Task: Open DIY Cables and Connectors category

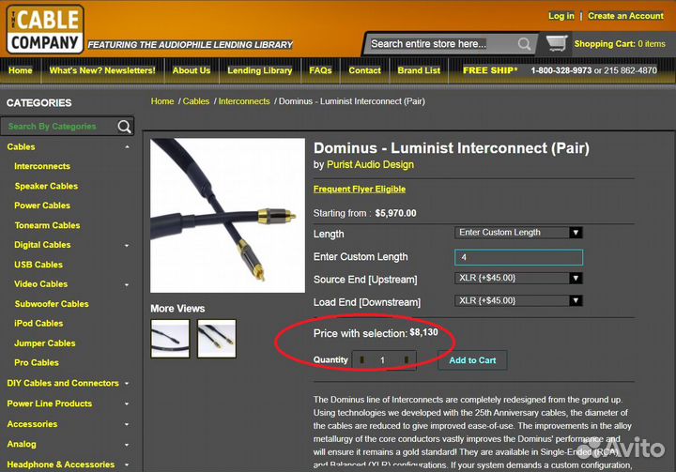Action: 63,383
